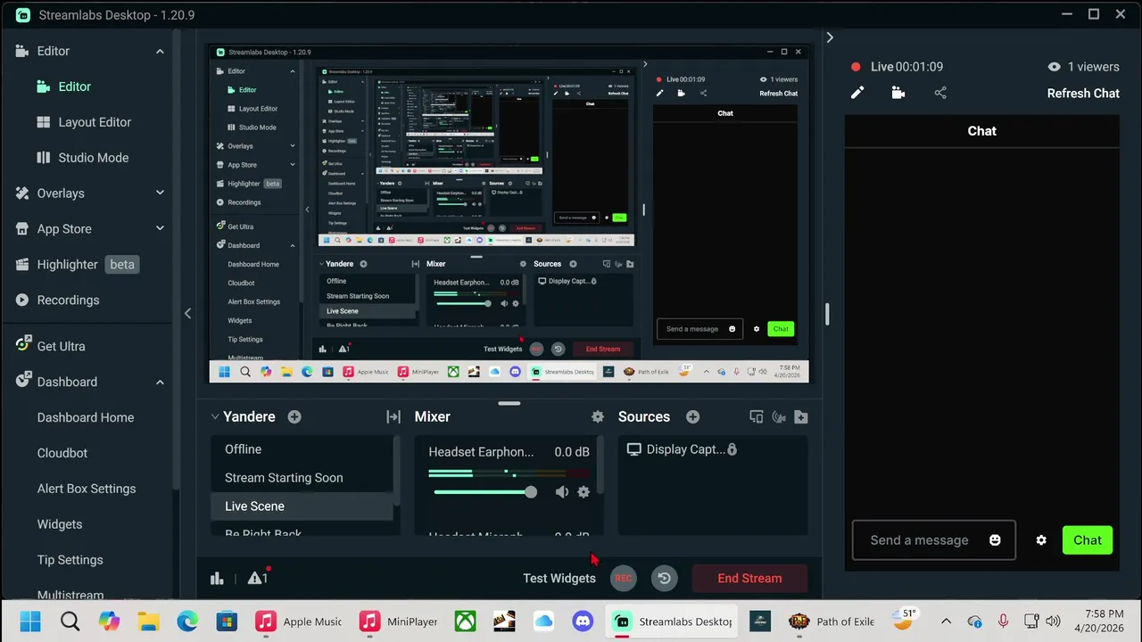Screen dimensions: 1142x642
Task: Click the green Chat send button
Action: (x=1088, y=540)
